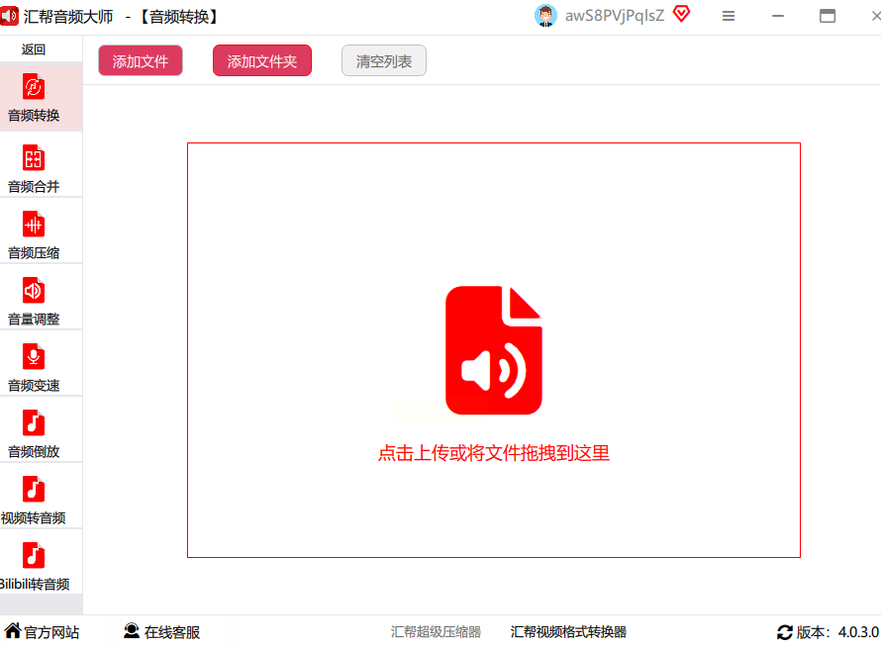Click the refresh version update icon
This screenshot has width=881, height=648.
point(785,632)
